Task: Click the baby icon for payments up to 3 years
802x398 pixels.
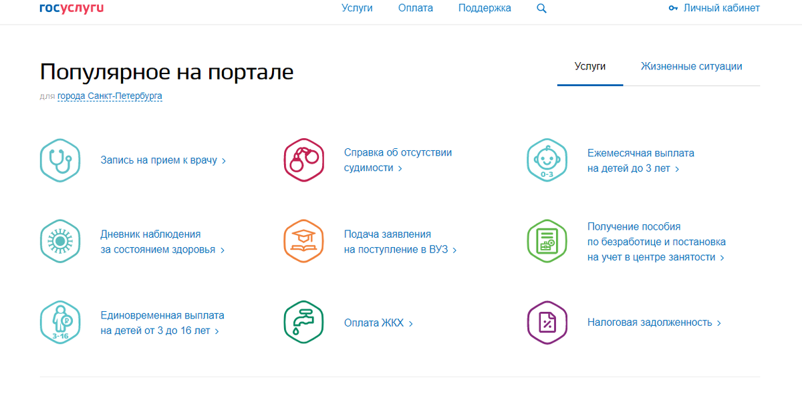Action: (x=547, y=160)
